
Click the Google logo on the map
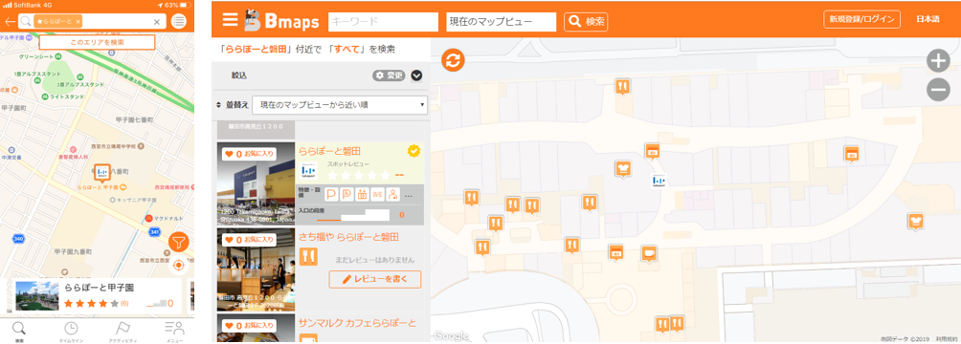coord(451,336)
